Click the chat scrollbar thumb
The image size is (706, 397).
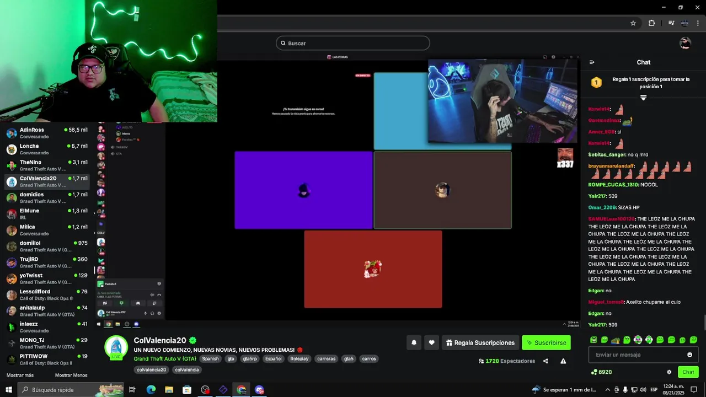[x=704, y=323]
